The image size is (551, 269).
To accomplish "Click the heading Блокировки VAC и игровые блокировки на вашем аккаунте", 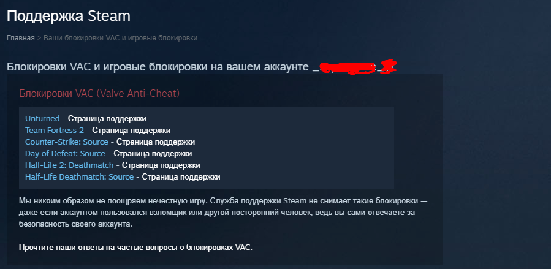I will tap(158, 67).
